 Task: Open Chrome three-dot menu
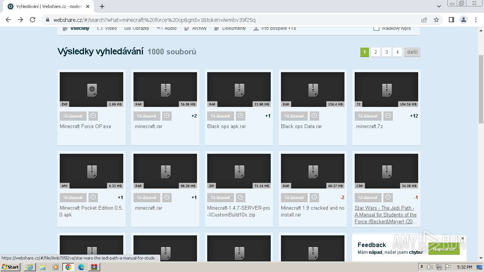point(476,20)
